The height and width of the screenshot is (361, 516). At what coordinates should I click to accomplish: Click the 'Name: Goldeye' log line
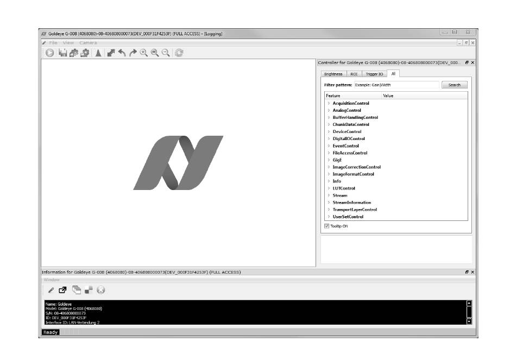[x=58, y=304]
